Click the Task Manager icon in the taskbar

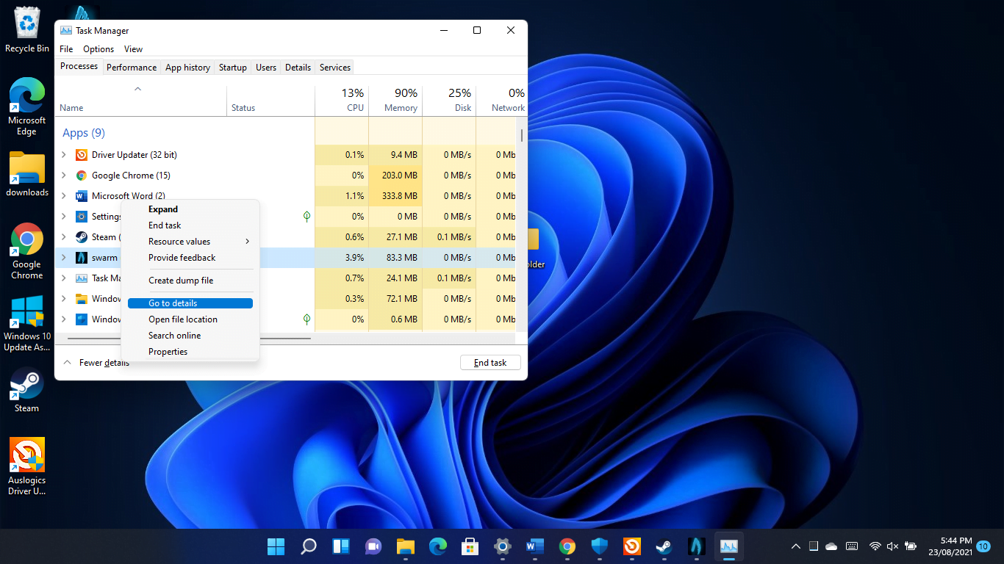point(728,546)
